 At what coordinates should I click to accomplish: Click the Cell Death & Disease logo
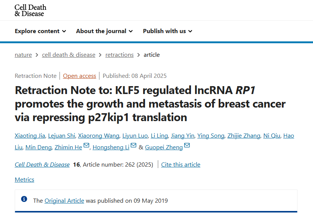click(31, 11)
